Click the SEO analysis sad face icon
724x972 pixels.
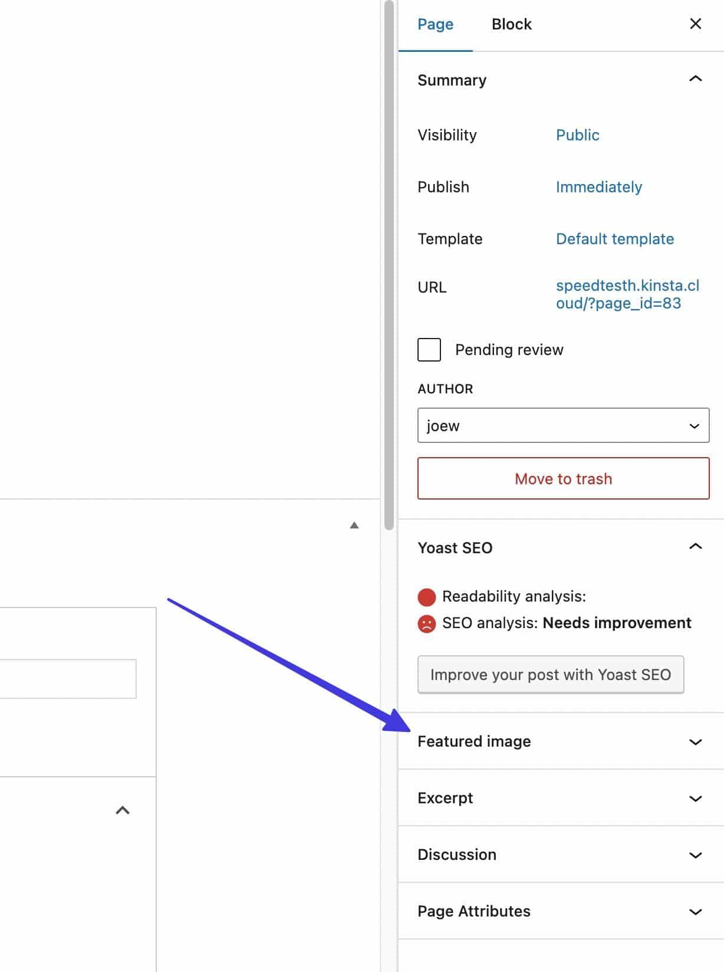pyautogui.click(x=426, y=623)
